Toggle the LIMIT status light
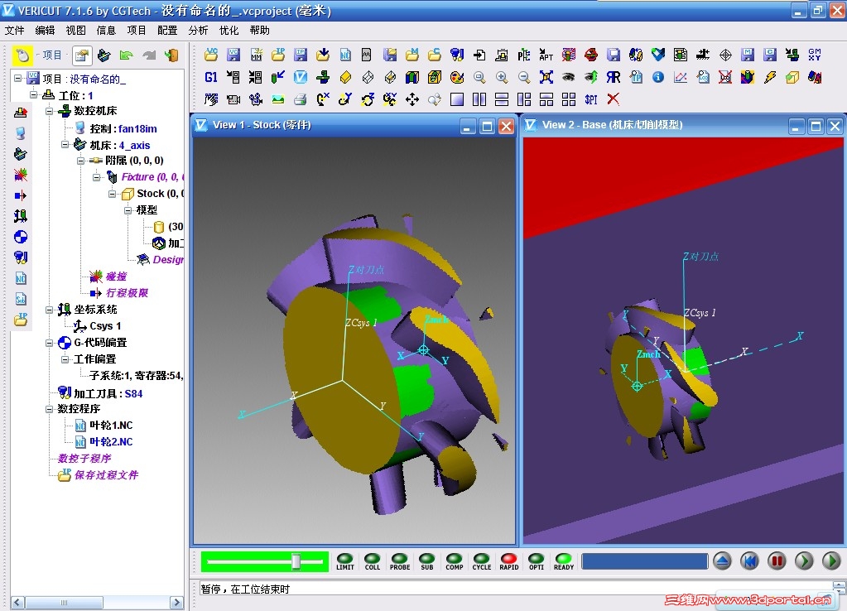The width and height of the screenshot is (847, 611). pos(344,560)
